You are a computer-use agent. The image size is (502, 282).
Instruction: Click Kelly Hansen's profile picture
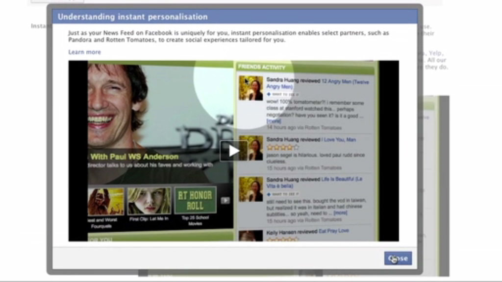point(251,235)
